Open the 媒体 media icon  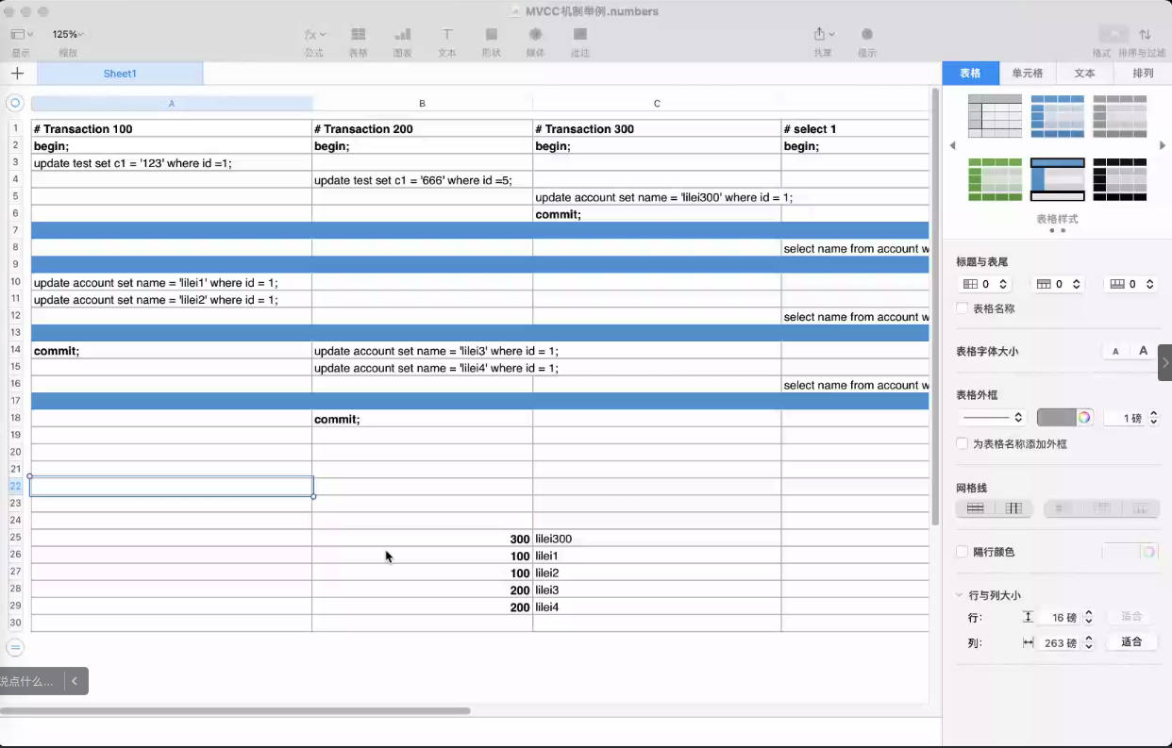click(535, 34)
